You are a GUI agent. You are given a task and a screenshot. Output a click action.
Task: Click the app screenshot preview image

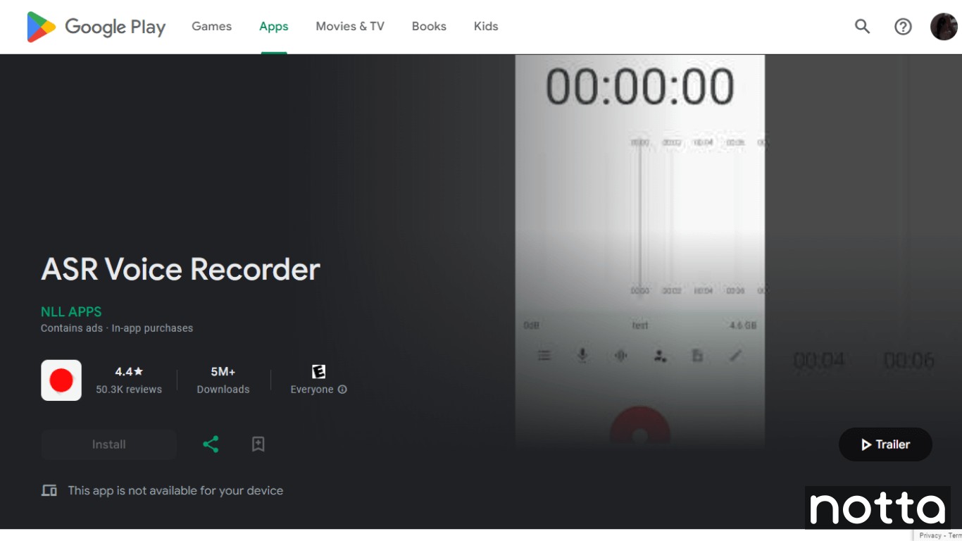click(x=639, y=247)
